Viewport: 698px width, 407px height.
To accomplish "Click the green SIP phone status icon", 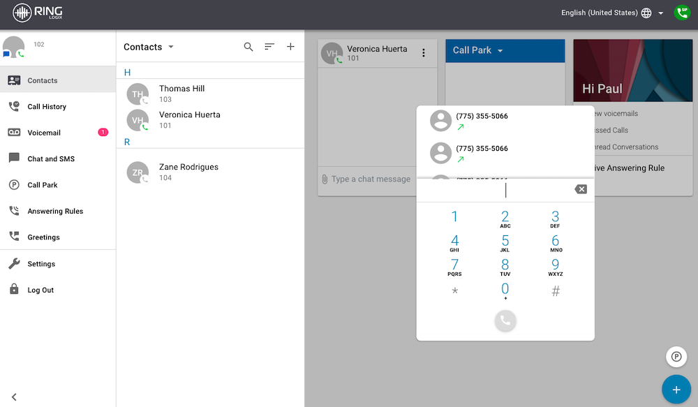I will pos(682,13).
